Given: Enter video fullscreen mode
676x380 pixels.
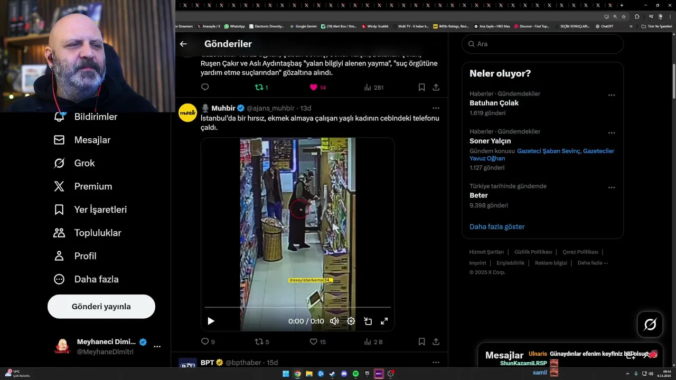Looking at the screenshot, I should click(x=384, y=321).
